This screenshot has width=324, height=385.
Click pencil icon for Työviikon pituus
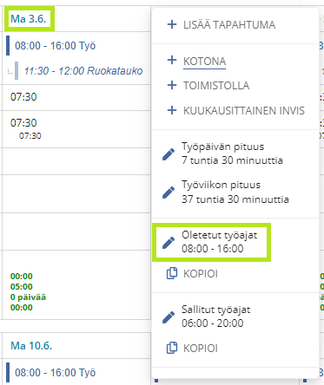pyautogui.click(x=169, y=192)
